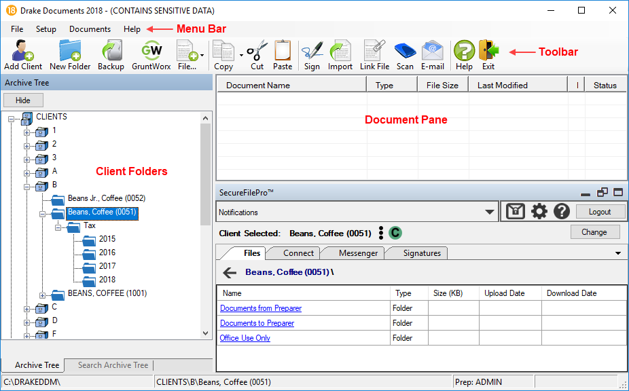Click the Exit door icon

click(488, 56)
